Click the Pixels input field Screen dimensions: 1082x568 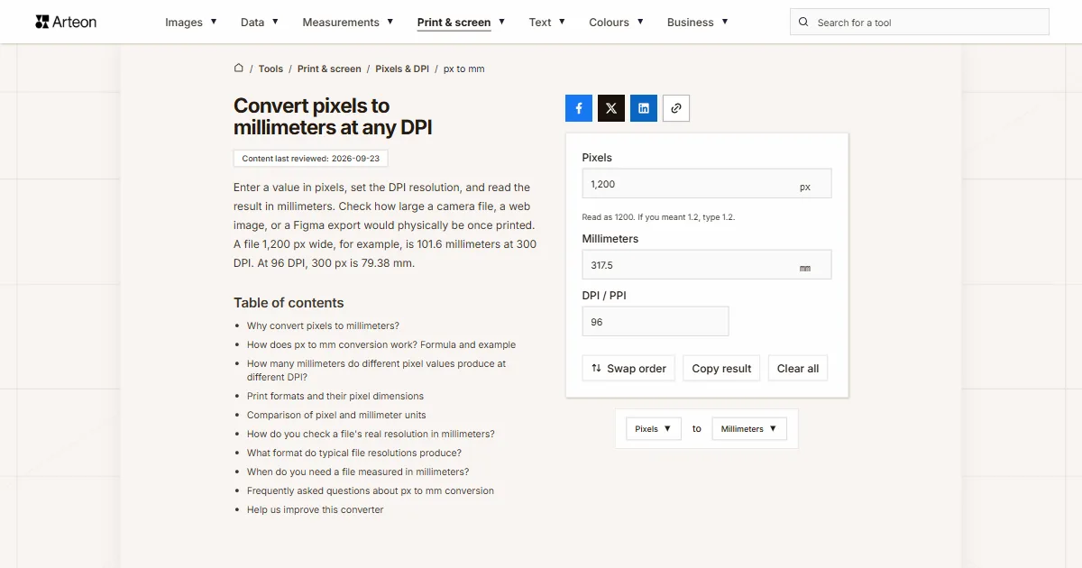[707, 184]
